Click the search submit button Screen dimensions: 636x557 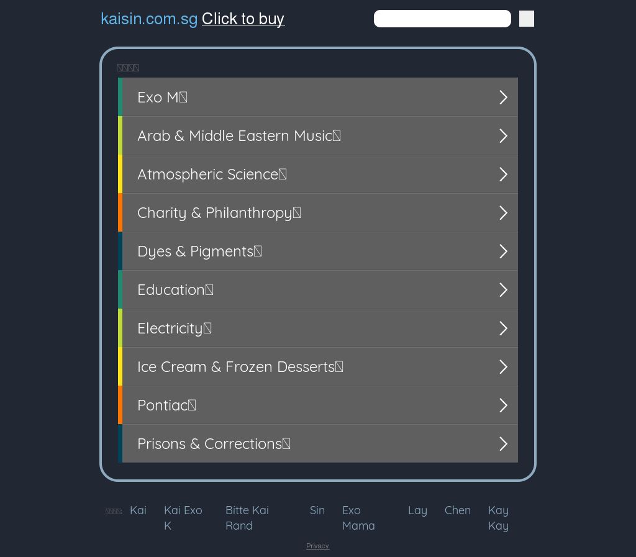pyautogui.click(x=527, y=19)
